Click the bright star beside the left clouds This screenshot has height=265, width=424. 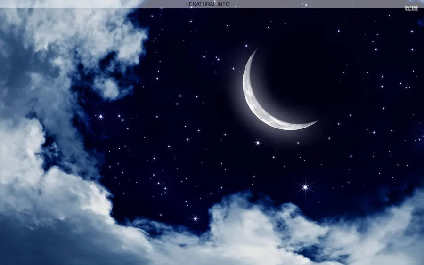100,116
